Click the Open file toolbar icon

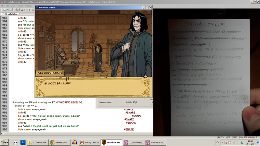5,10
